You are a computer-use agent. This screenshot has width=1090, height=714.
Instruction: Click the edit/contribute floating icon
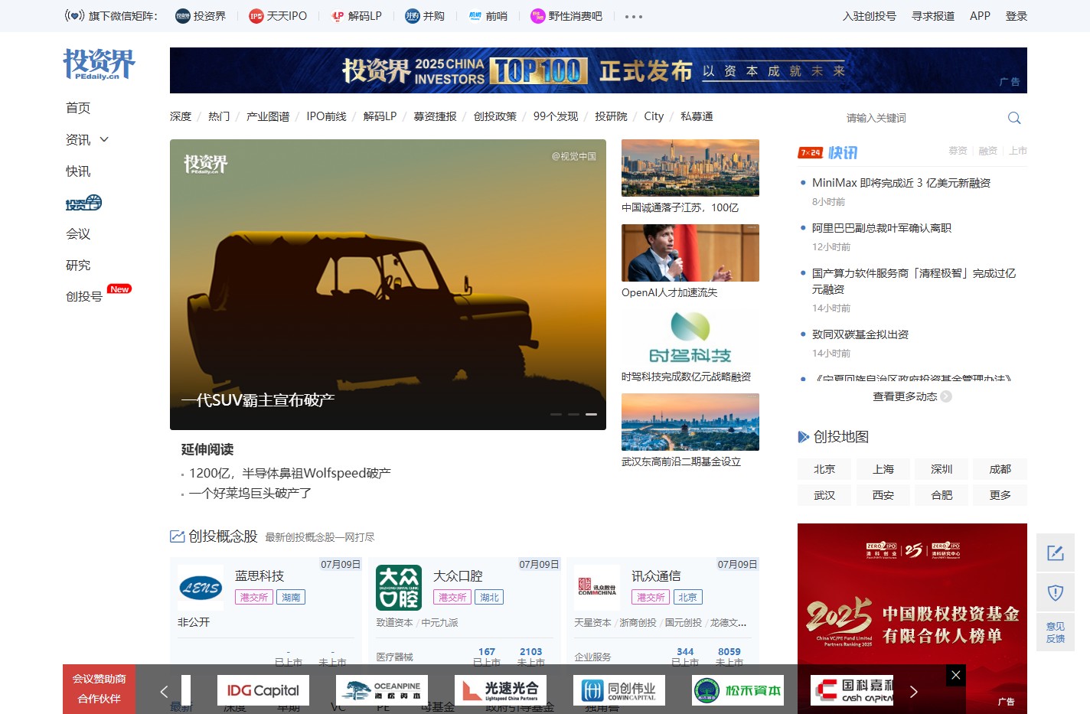(1056, 553)
